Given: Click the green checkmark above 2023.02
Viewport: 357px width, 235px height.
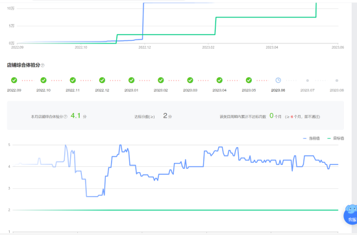Looking at the screenshot, I should (161, 80).
